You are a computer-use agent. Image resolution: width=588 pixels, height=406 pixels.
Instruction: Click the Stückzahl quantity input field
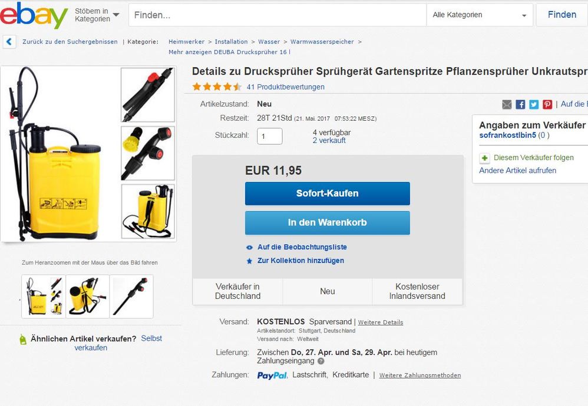tap(269, 136)
